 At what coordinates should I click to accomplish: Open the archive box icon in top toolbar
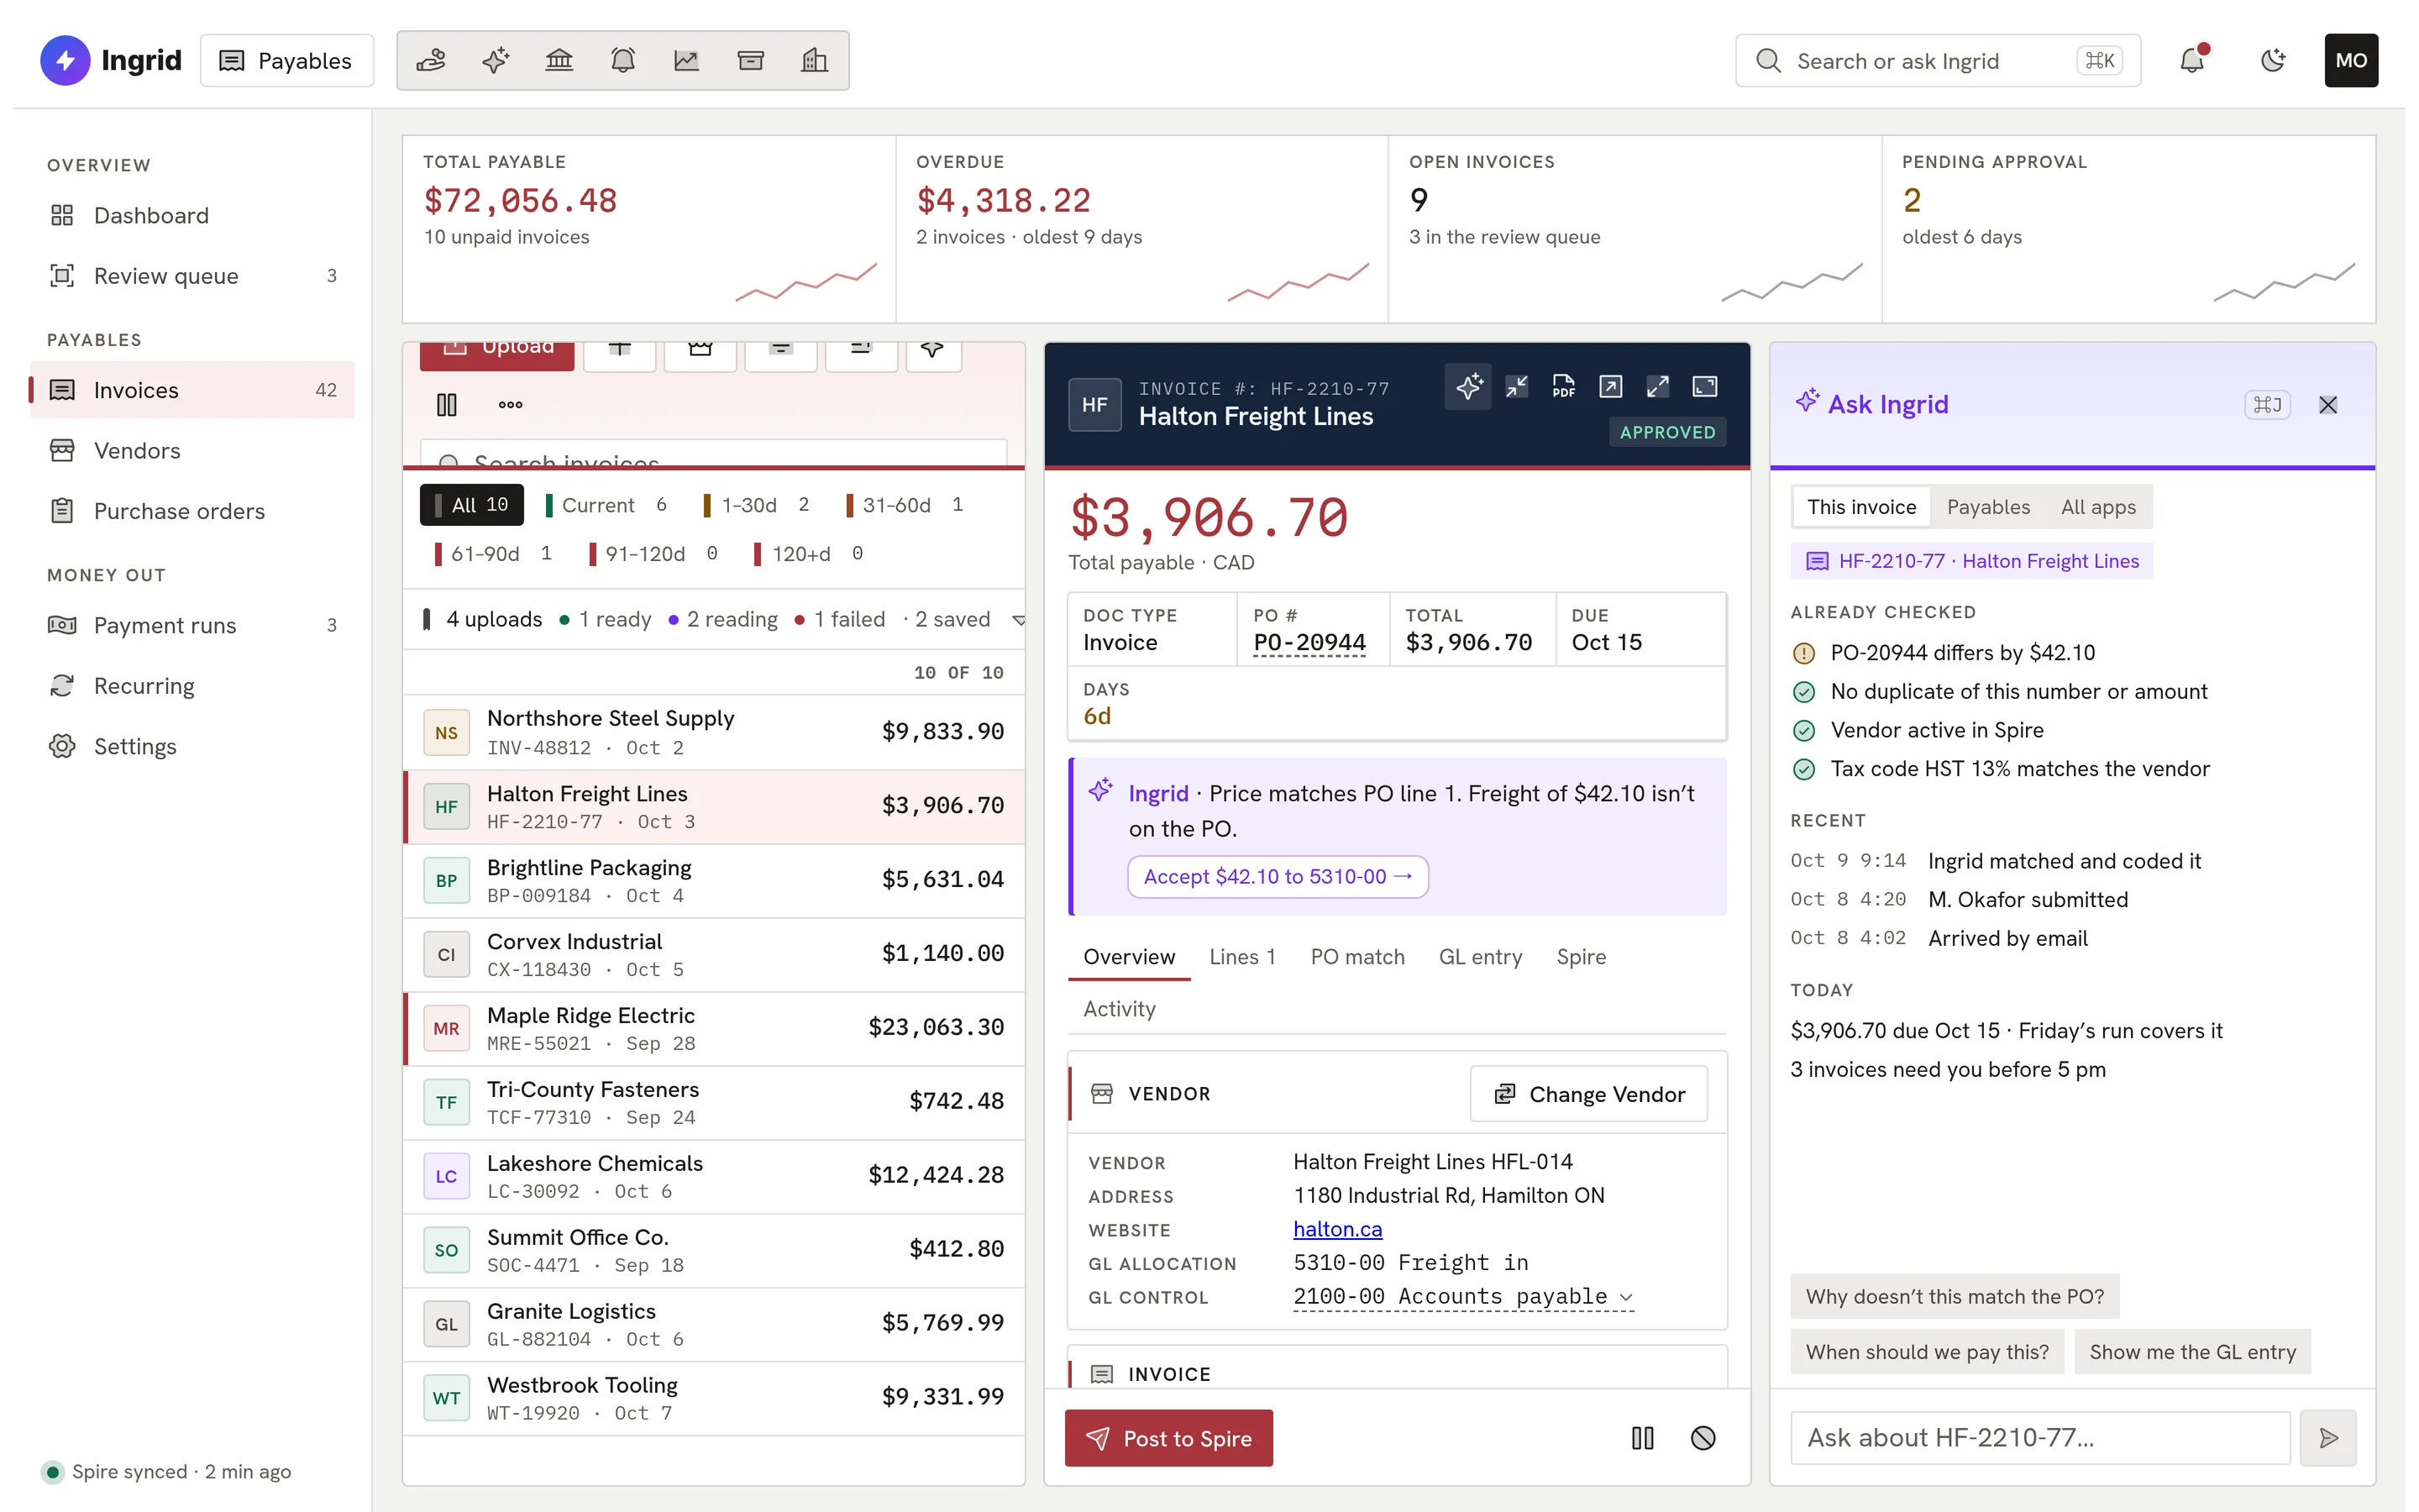[x=751, y=61]
